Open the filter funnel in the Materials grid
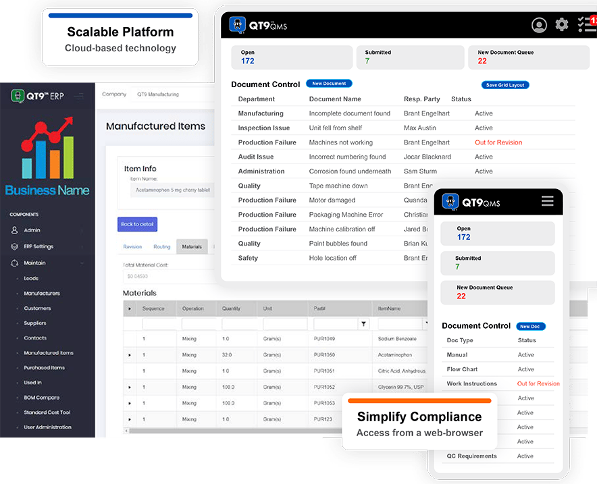597x484 pixels. 363,323
